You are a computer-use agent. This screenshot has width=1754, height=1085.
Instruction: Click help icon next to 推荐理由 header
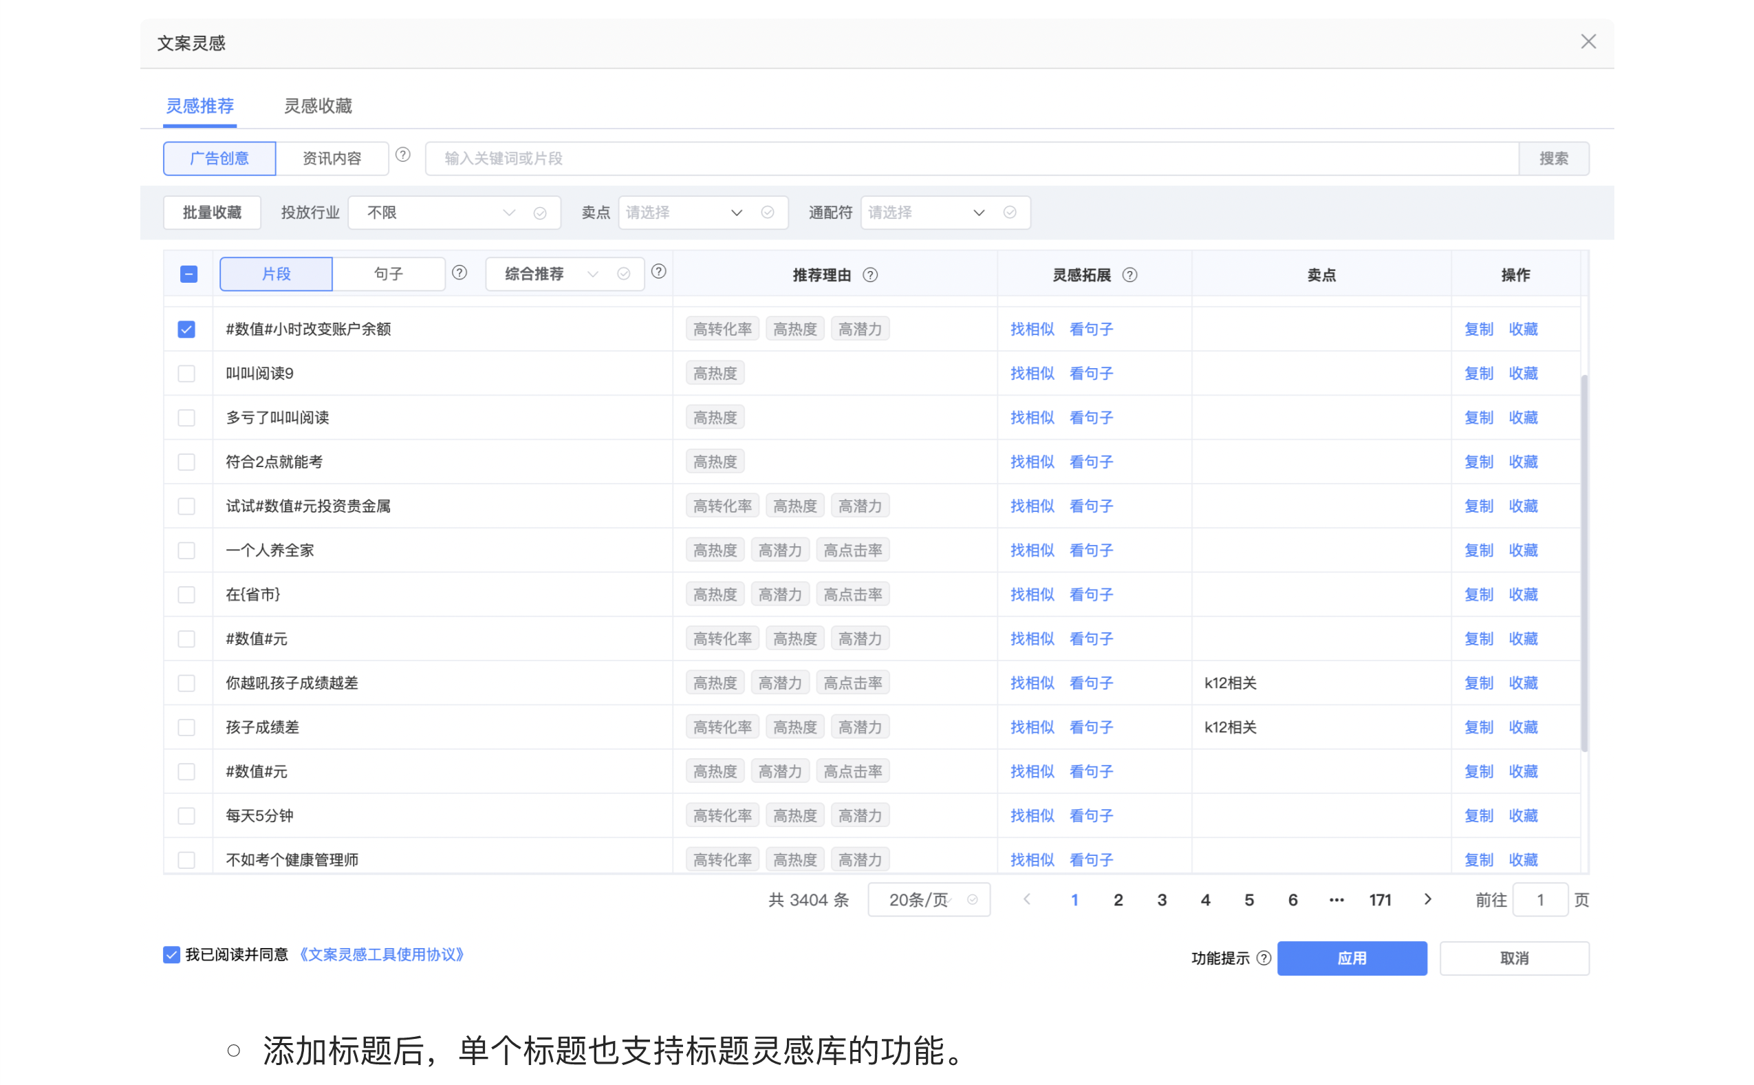click(870, 276)
